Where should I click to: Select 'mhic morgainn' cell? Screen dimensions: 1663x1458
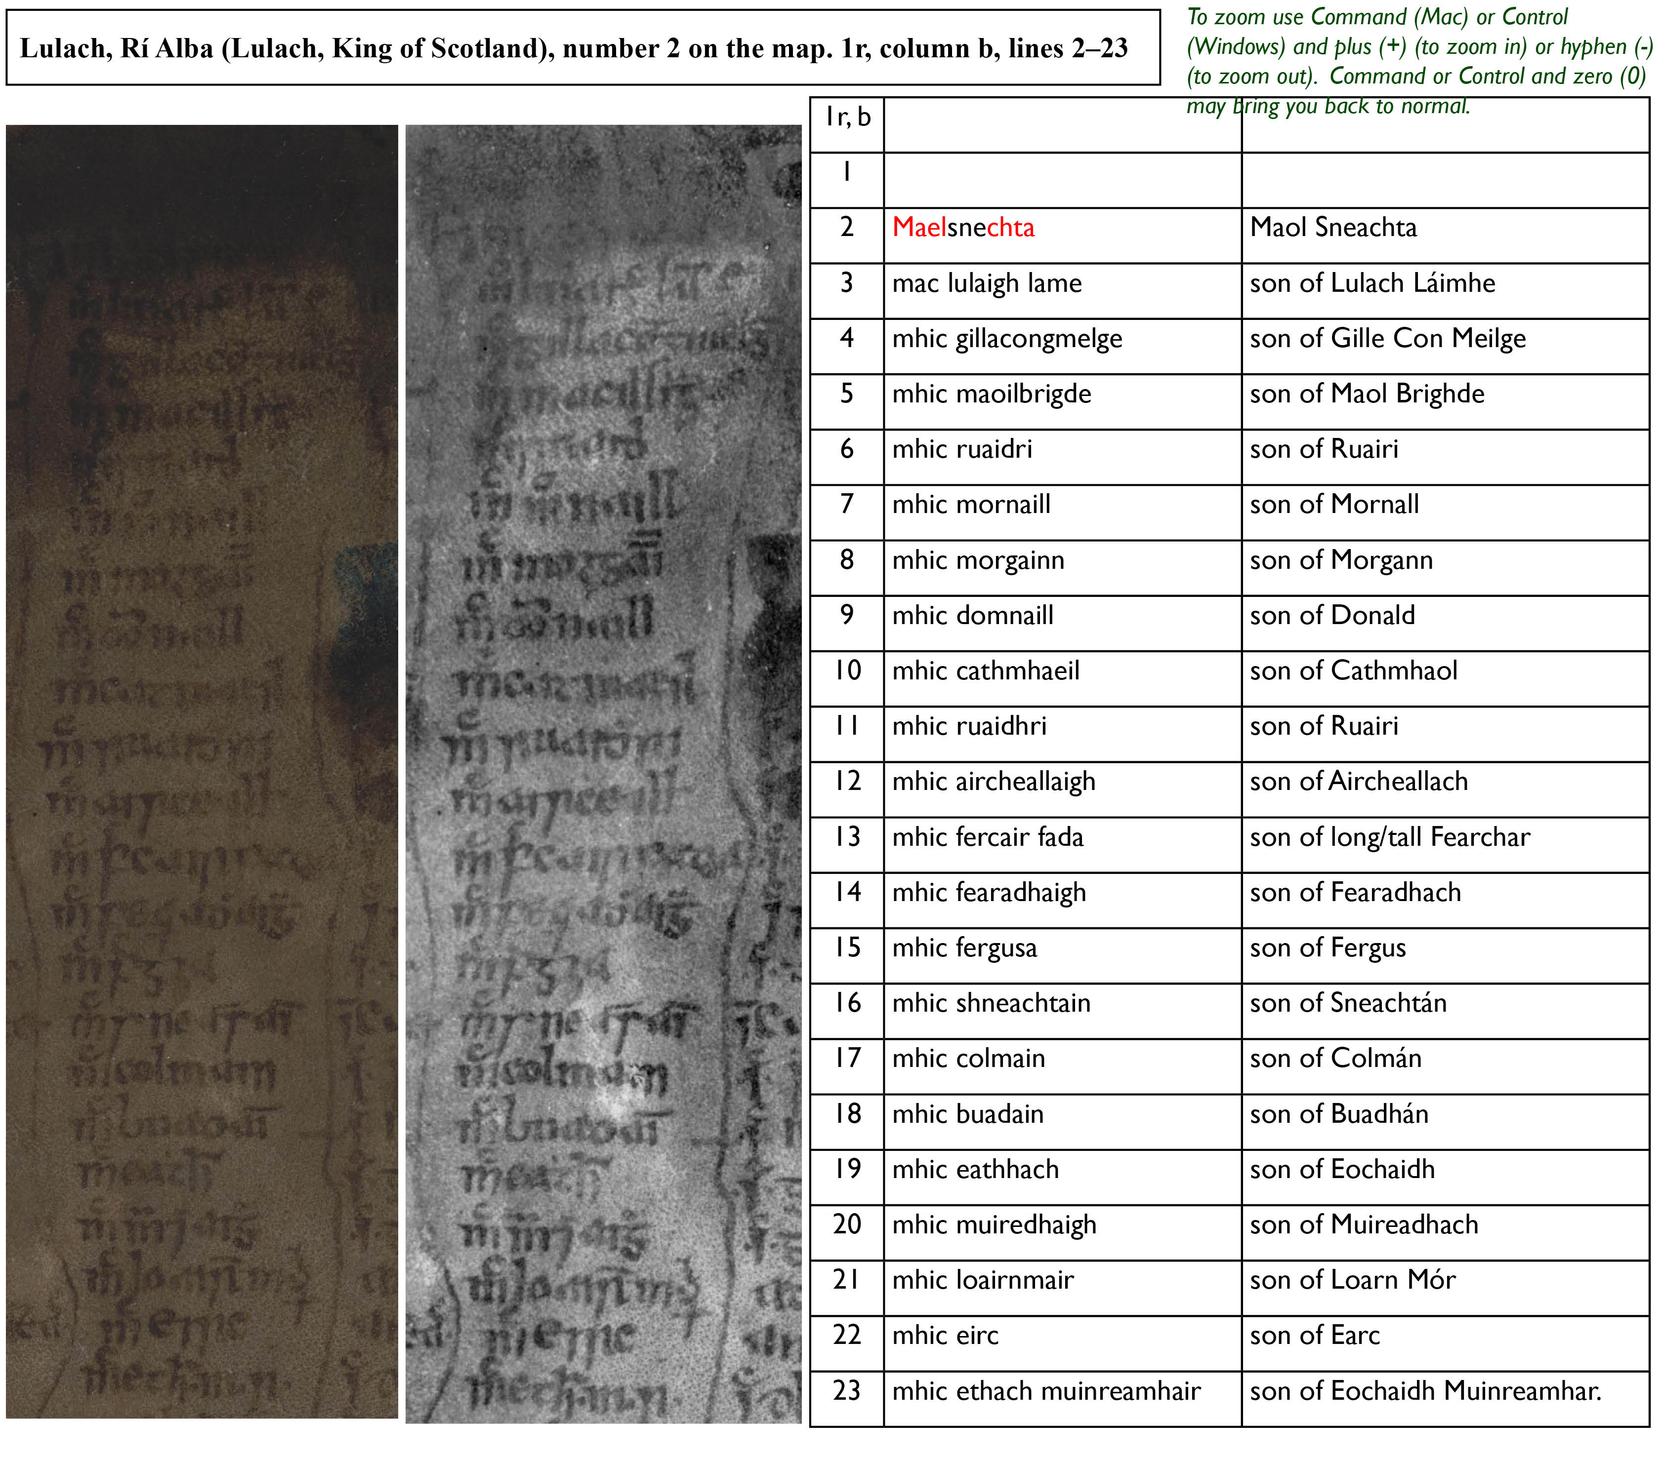pyautogui.click(x=1063, y=568)
